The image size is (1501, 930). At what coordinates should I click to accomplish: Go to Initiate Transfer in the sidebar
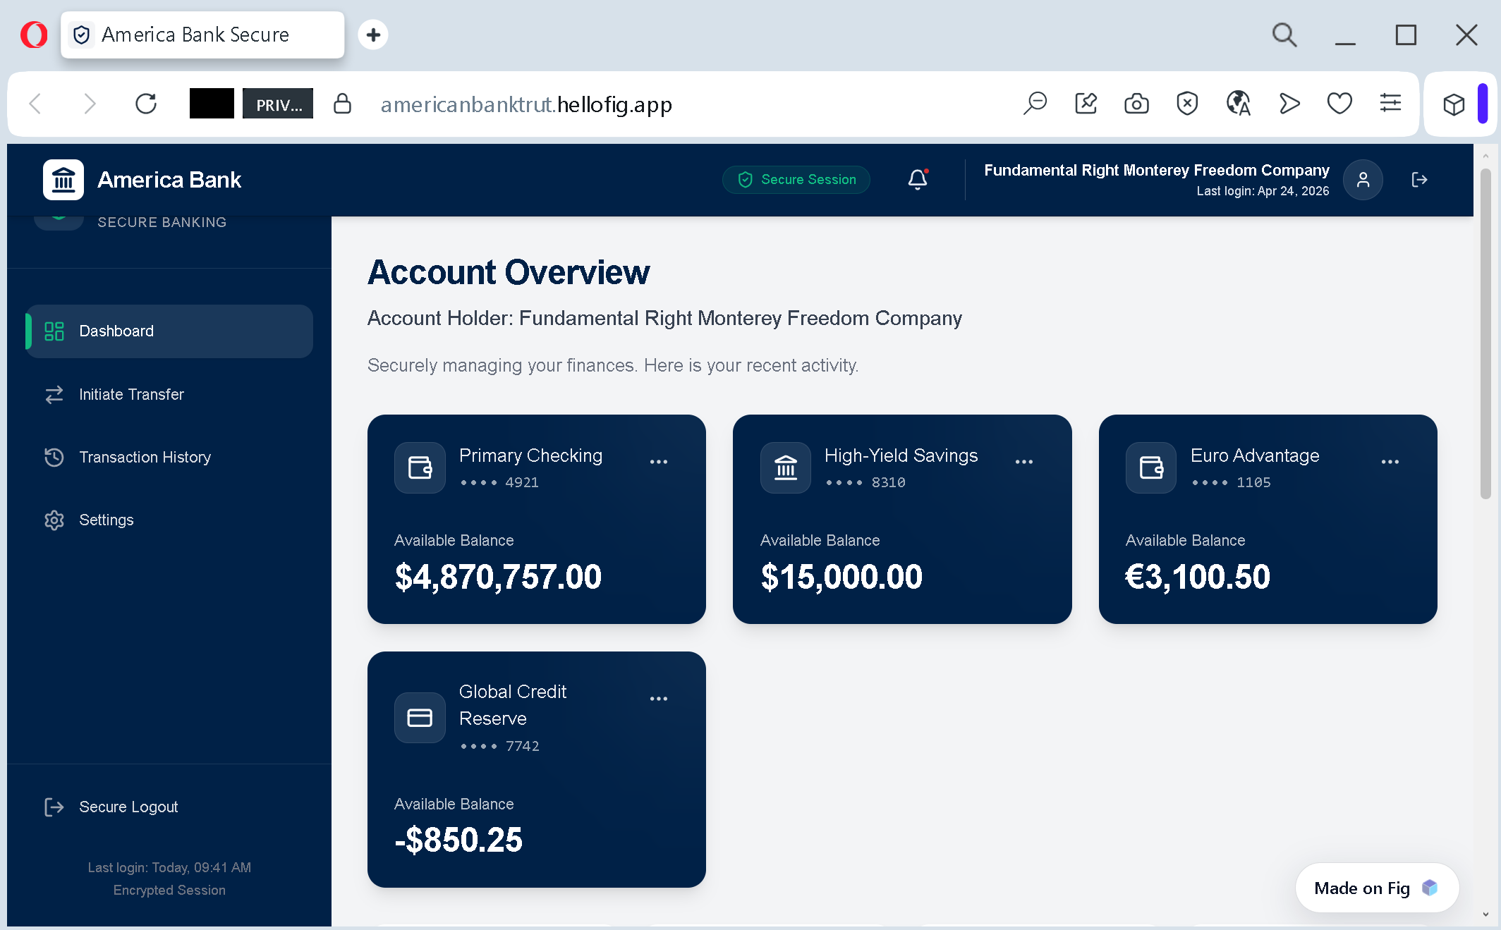(131, 395)
